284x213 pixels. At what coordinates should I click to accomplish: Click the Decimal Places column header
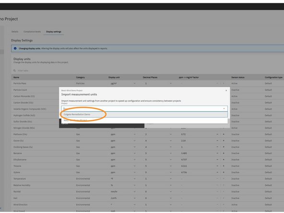pyautogui.click(x=150, y=78)
